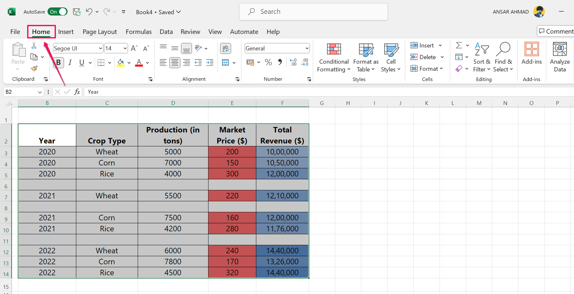
Task: Click the AutoSum sigma icon
Action: tap(459, 46)
